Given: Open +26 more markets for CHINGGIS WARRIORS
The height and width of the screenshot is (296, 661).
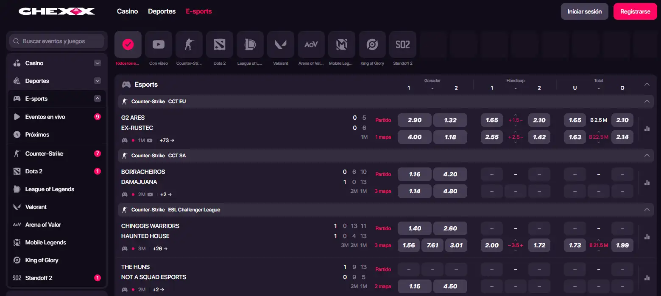Looking at the screenshot, I should tap(160, 249).
